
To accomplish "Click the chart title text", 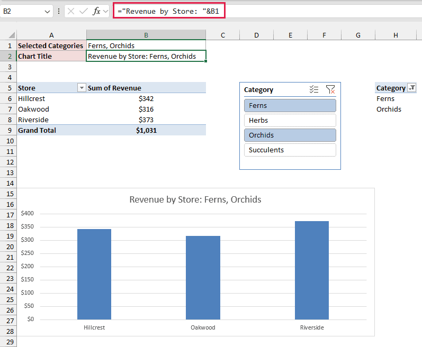I will click(195, 199).
